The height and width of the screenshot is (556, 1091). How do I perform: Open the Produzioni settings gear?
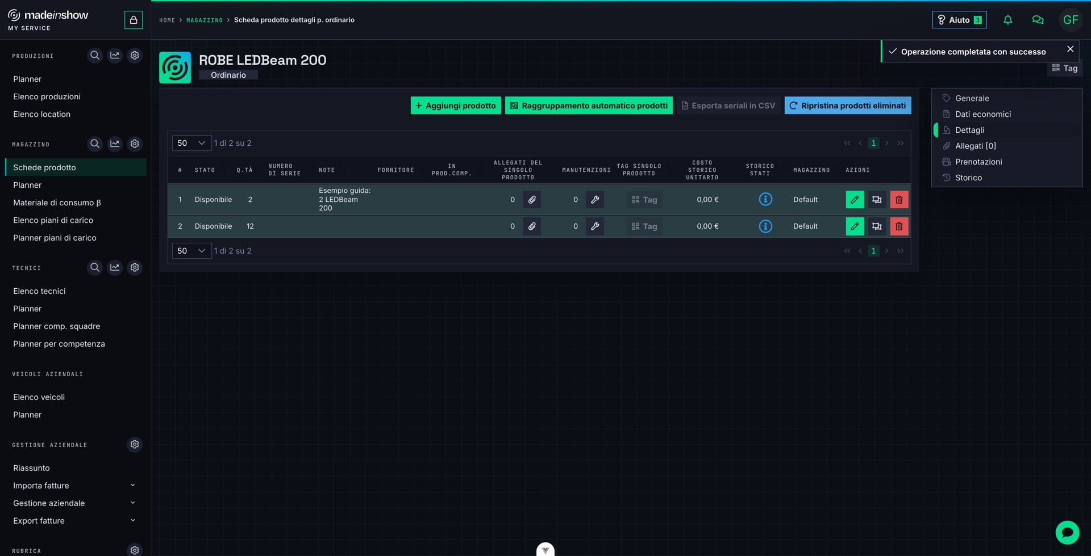coord(135,56)
